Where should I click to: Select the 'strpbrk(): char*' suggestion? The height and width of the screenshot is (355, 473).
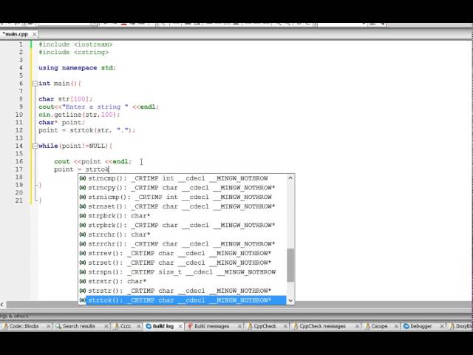point(182,215)
